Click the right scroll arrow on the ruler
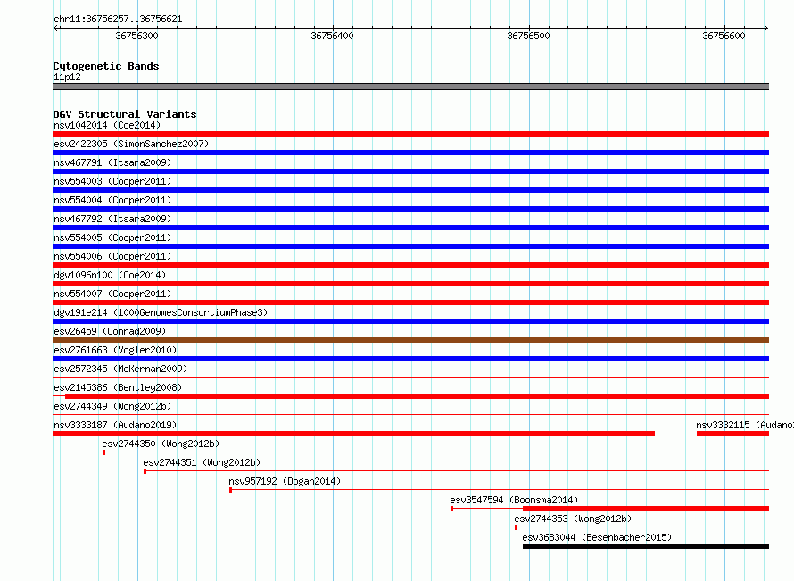Image resolution: width=794 pixels, height=581 pixels. pyautogui.click(x=765, y=28)
